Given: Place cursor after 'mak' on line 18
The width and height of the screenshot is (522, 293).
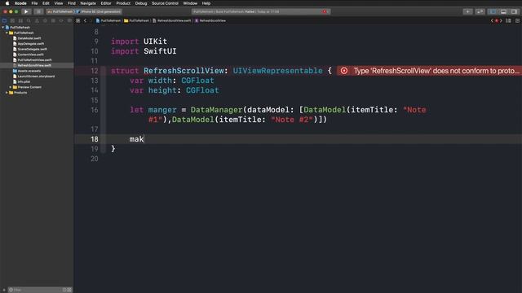Looking at the screenshot, I should [x=144, y=139].
